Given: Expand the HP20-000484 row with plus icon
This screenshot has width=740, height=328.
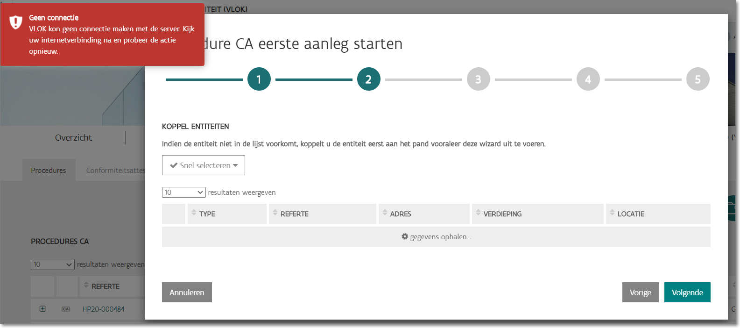Looking at the screenshot, I should point(42,309).
